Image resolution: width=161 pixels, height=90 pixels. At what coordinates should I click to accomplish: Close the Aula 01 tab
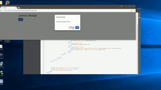[16, 8]
